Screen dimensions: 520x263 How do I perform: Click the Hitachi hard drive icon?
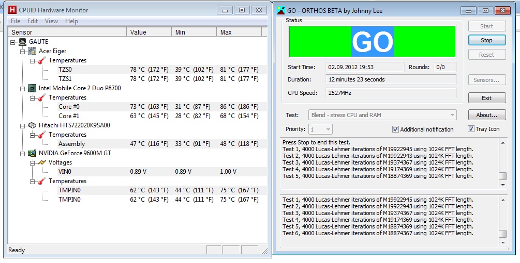(x=32, y=125)
